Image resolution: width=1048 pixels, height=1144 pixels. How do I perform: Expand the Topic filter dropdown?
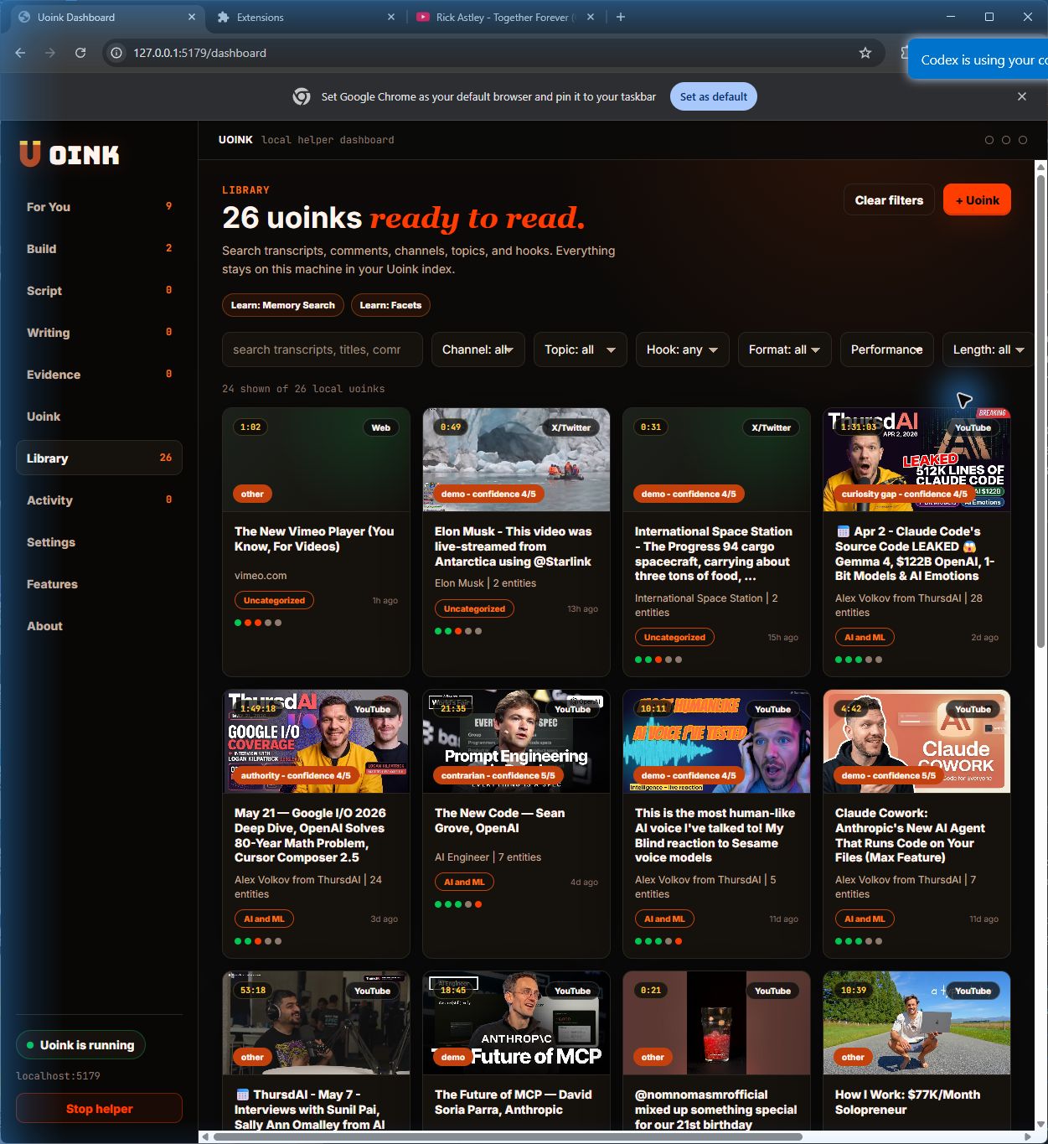pos(580,349)
